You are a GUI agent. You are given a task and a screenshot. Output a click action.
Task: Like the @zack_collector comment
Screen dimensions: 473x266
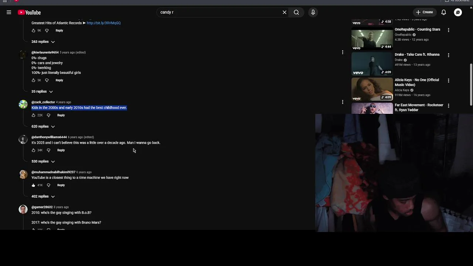click(x=33, y=115)
